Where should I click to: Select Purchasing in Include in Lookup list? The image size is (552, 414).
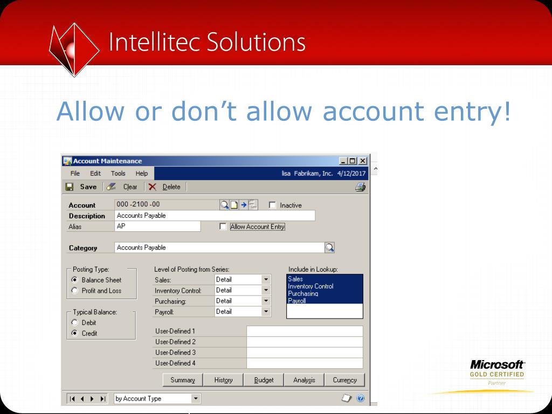click(325, 294)
